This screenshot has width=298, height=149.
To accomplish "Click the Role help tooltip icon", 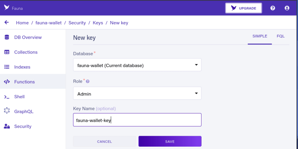I will coord(88,81).
